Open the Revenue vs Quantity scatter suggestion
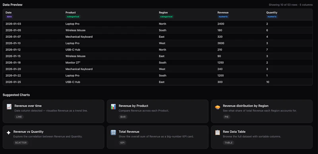This screenshot has width=318, height=154. pyautogui.click(x=53, y=137)
